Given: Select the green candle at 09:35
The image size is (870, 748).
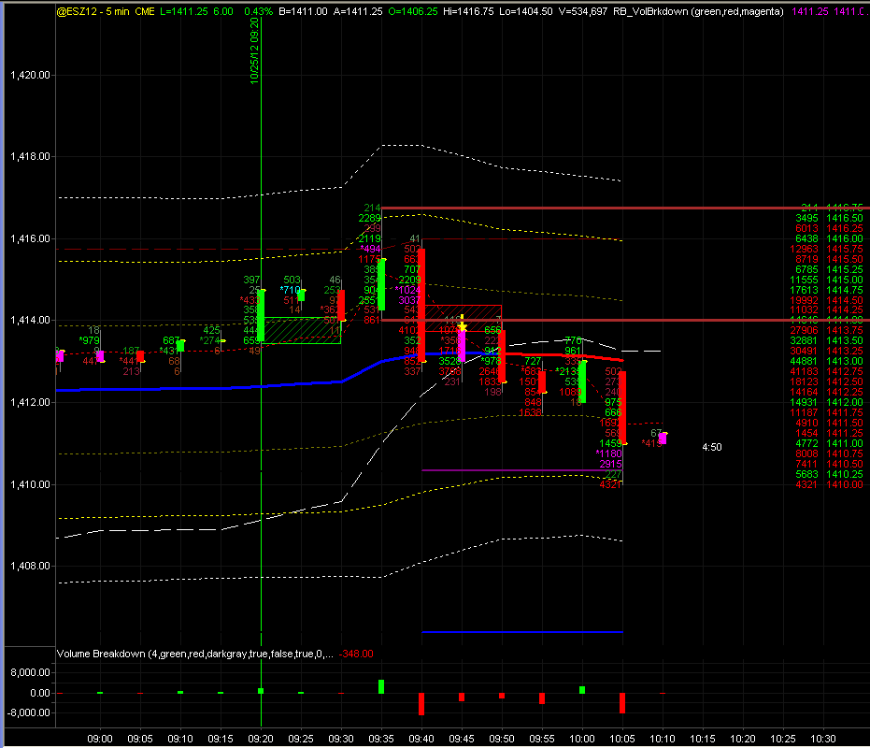Looking at the screenshot, I should click(x=381, y=284).
